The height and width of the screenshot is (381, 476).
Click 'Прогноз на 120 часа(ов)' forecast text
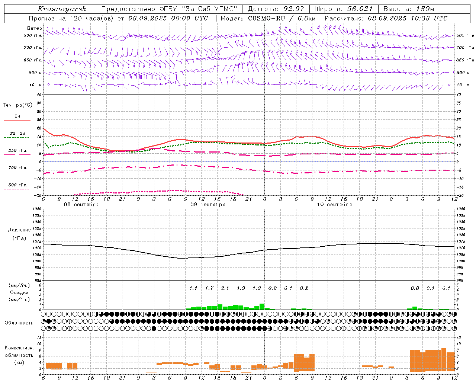[71, 18]
